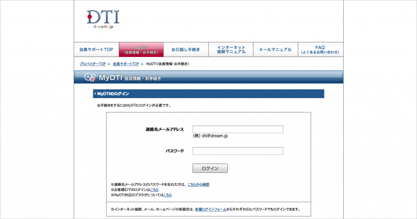Click MyDTI(会員情報・お手続き) breadcrumb text
Screen dimensions: 417x219
[167, 64]
